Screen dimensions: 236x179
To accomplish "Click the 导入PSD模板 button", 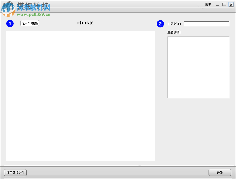I will point(29,23).
